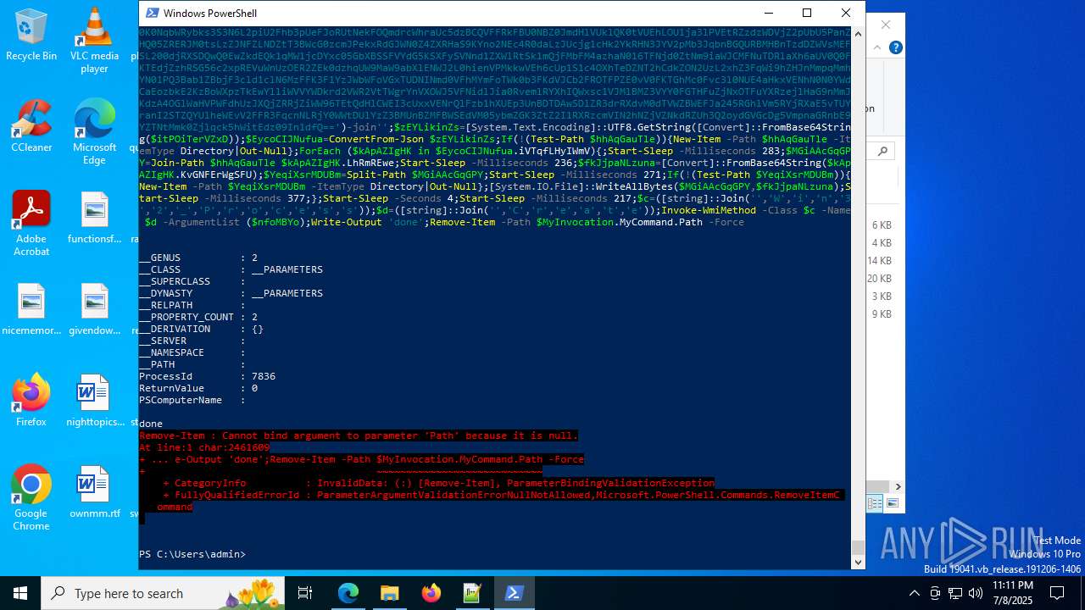
Task: Click the taskbar search box
Action: (x=164, y=593)
